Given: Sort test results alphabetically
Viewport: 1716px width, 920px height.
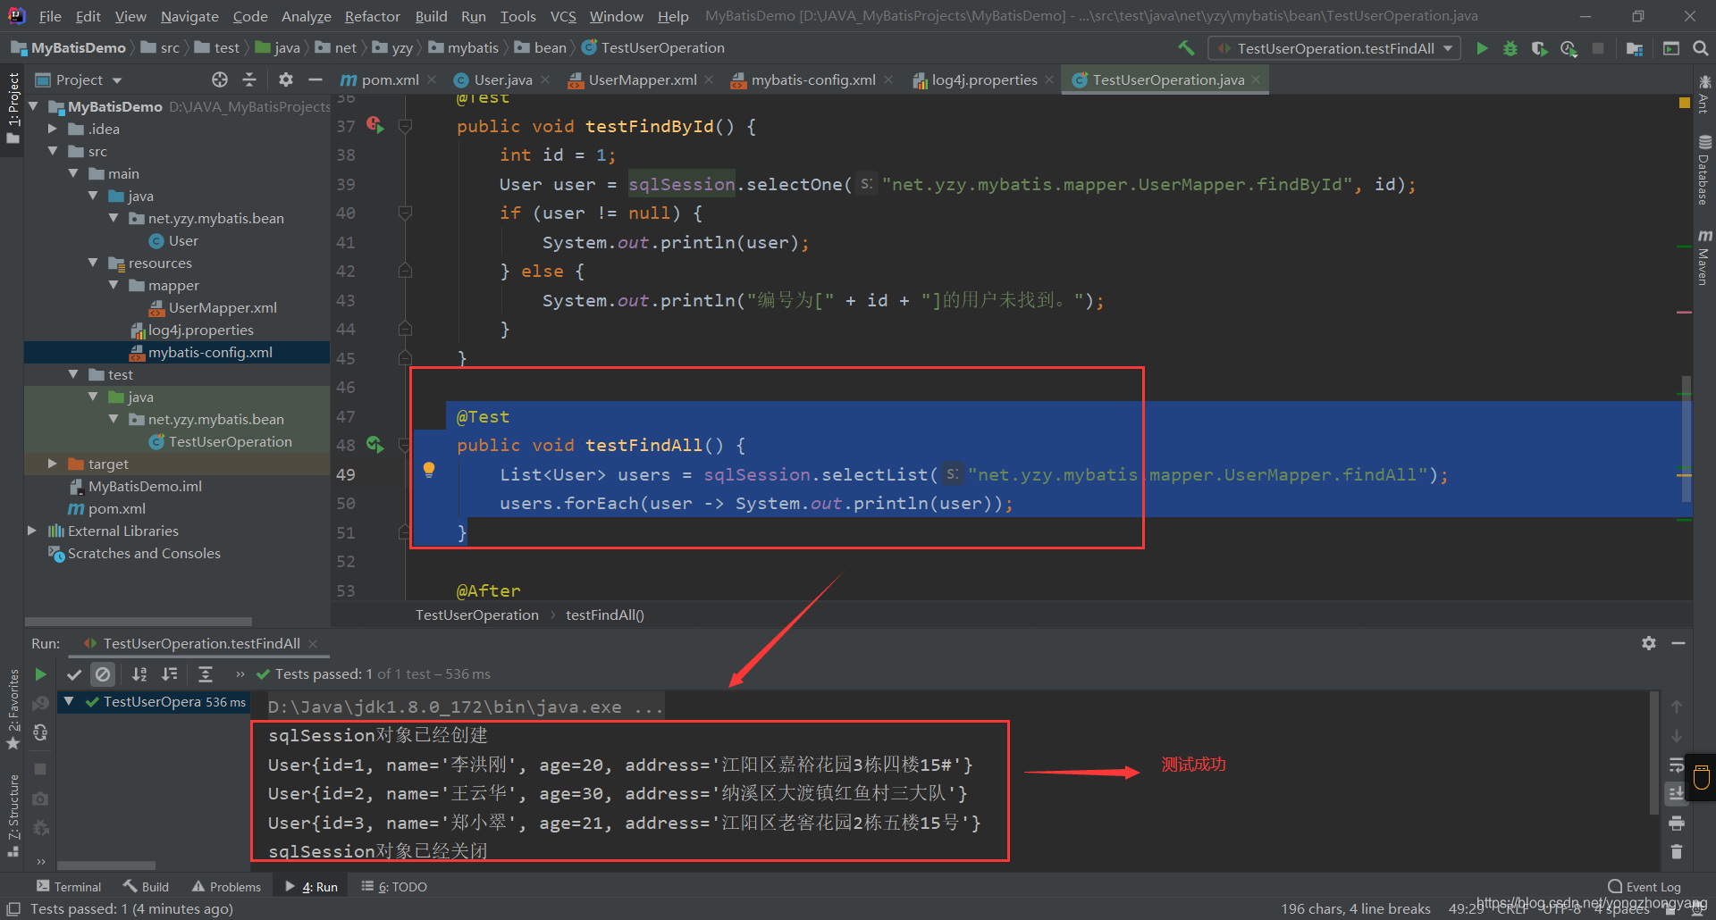Looking at the screenshot, I should click(x=139, y=674).
